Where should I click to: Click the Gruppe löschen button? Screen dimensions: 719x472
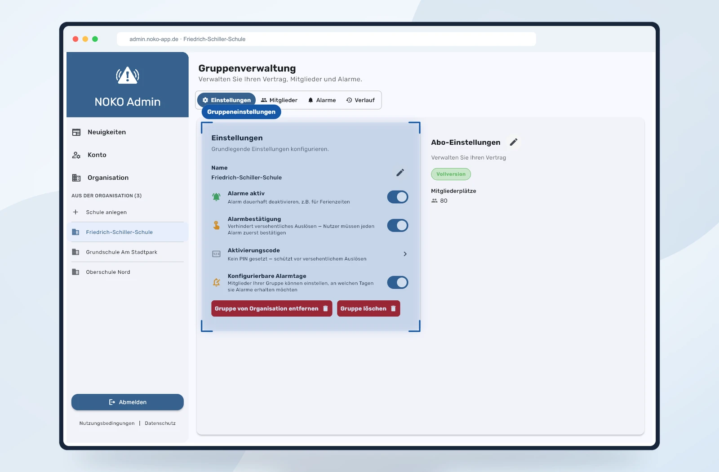click(368, 308)
